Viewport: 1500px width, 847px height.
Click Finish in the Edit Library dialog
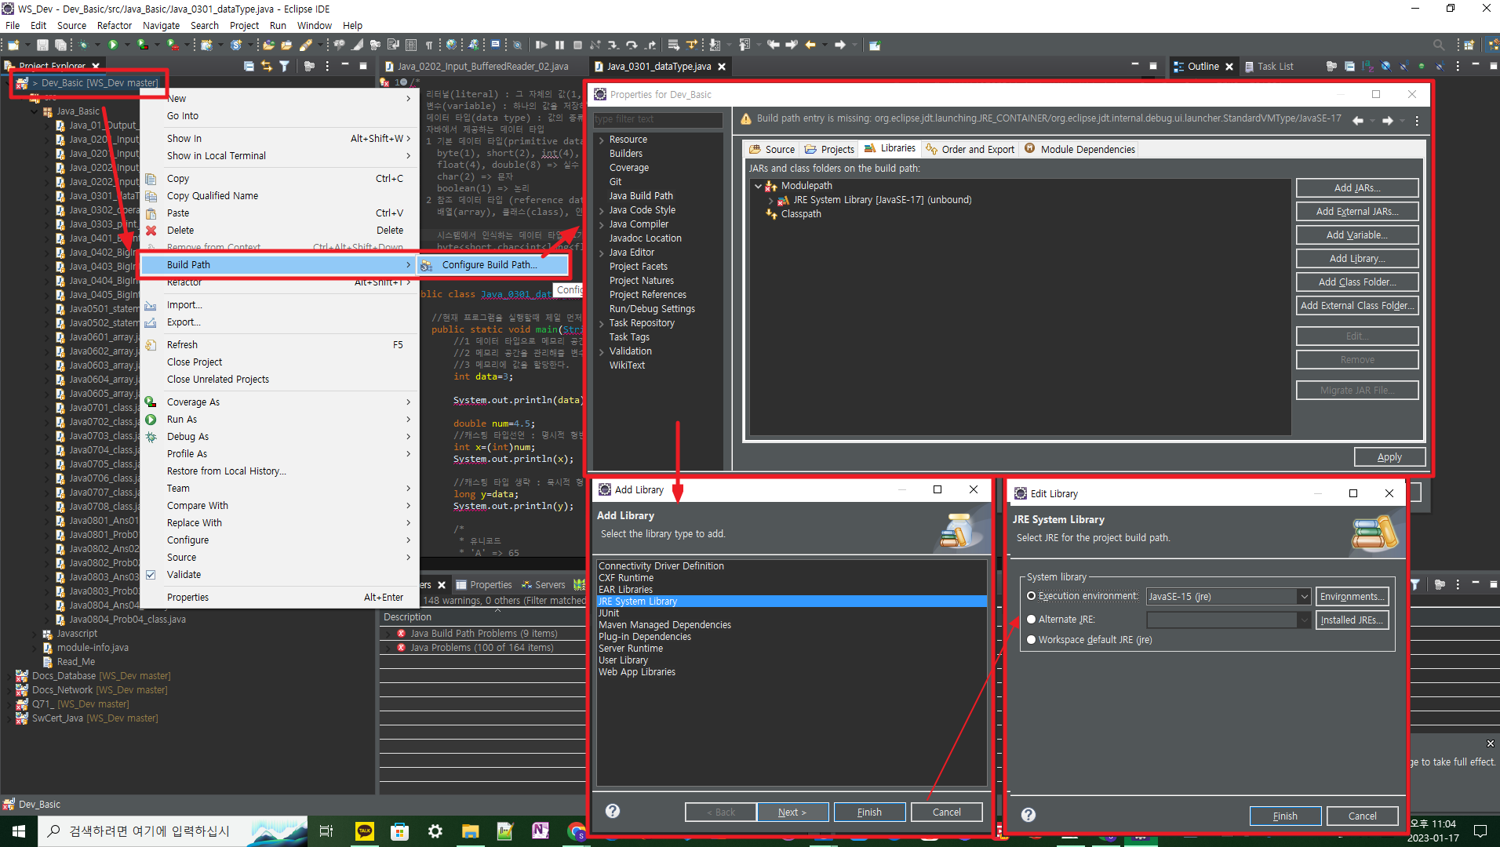point(1285,816)
